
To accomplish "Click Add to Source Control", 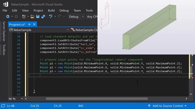I will (168, 106).
